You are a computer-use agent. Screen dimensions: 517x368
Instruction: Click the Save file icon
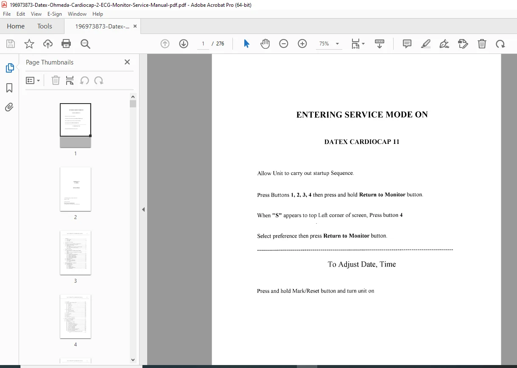tap(11, 44)
